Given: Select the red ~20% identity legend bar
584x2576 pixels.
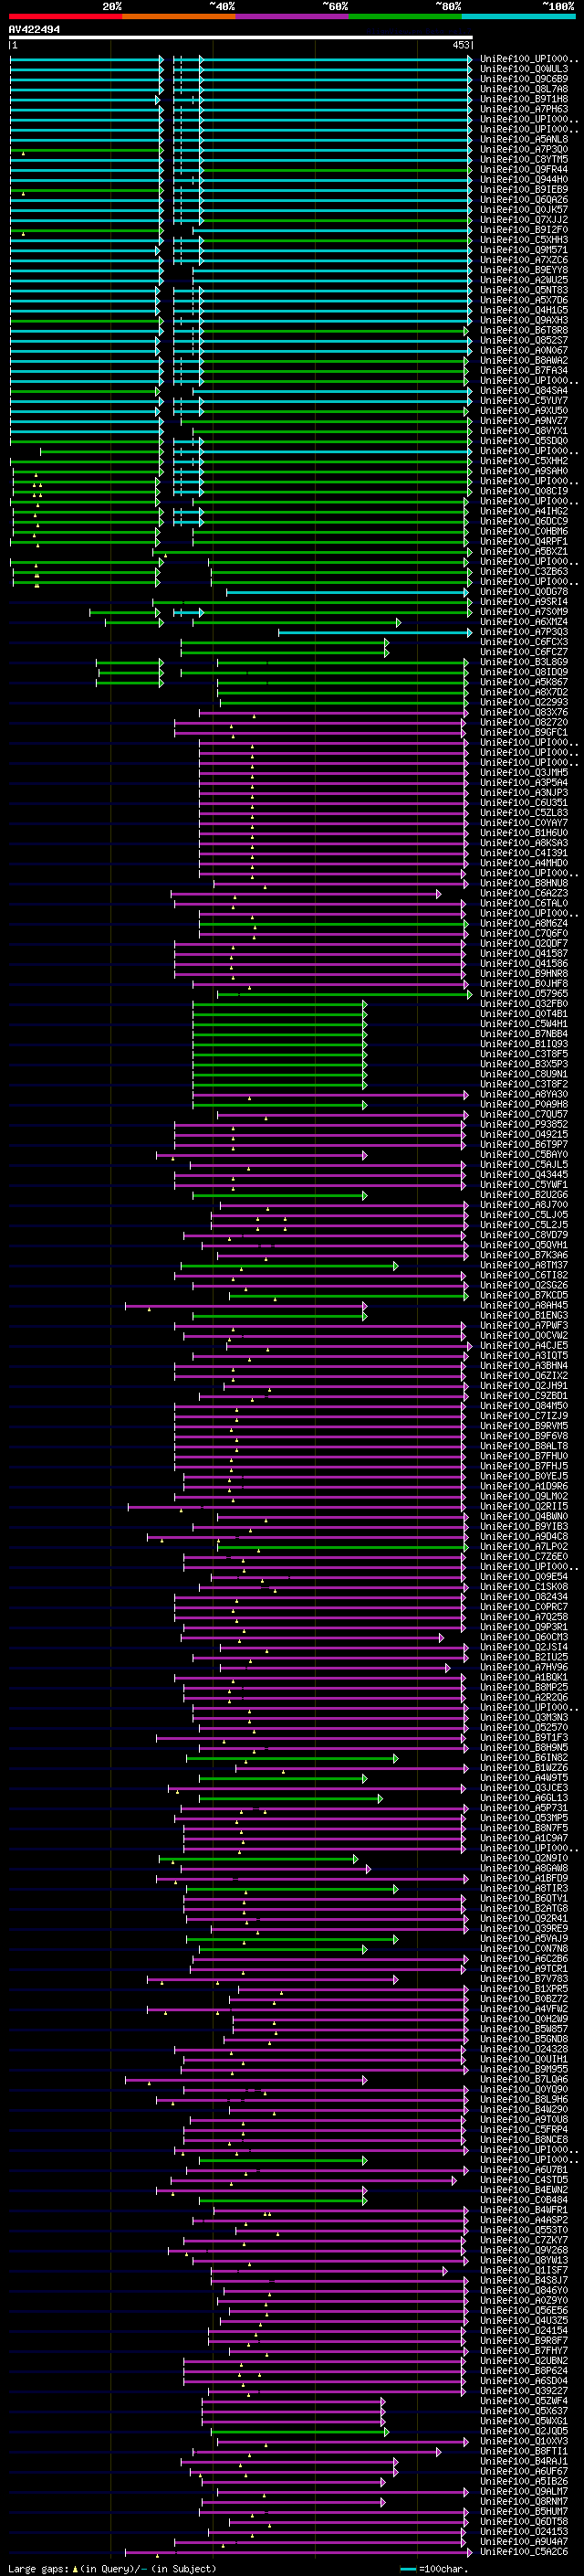Looking at the screenshot, I should click(66, 16).
